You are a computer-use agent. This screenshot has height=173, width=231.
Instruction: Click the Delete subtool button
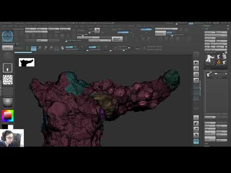pyautogui.click(x=210, y=139)
